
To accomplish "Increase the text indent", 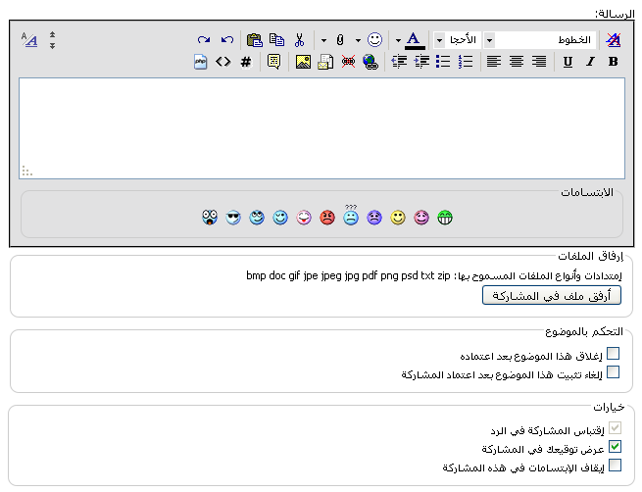I will pyautogui.click(x=421, y=62).
